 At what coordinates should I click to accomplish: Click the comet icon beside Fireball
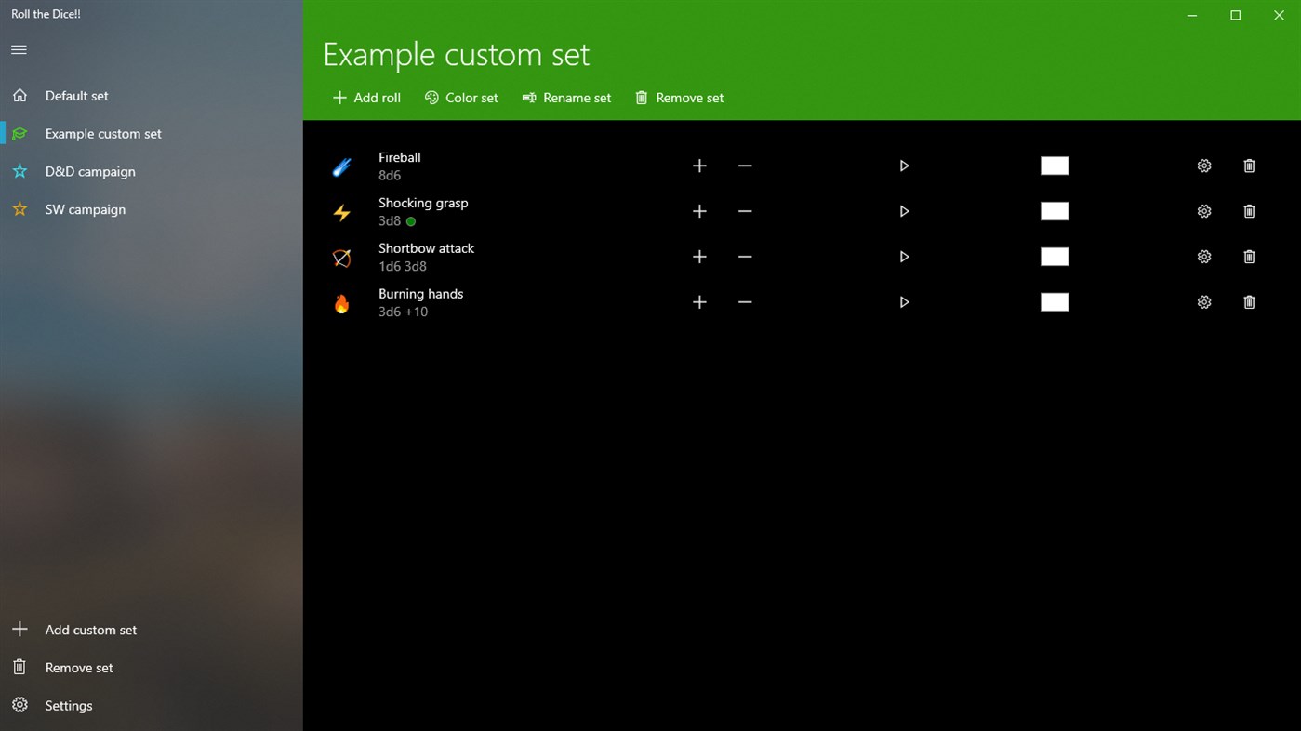tap(341, 166)
